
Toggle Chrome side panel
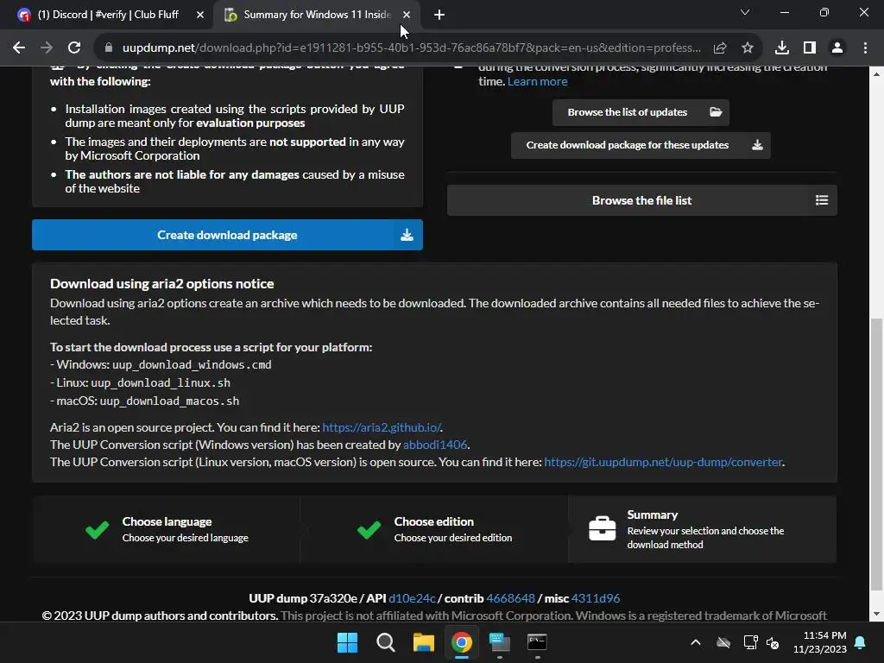pos(810,48)
